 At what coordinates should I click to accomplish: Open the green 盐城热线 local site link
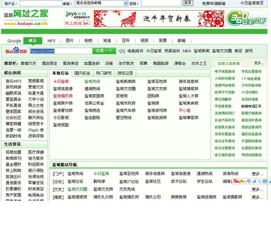pos(92,81)
